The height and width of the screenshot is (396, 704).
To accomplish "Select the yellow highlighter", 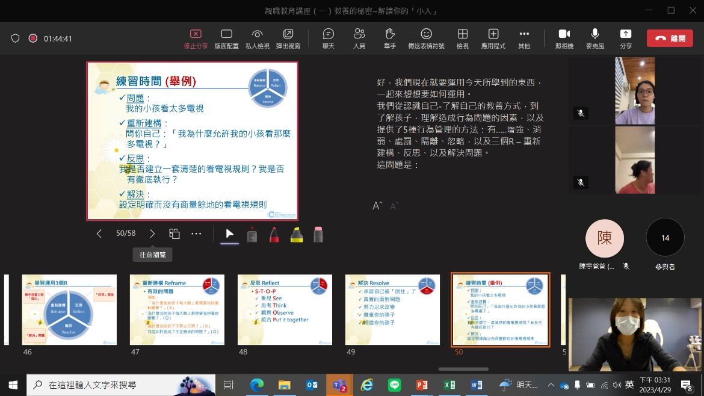I will 296,234.
